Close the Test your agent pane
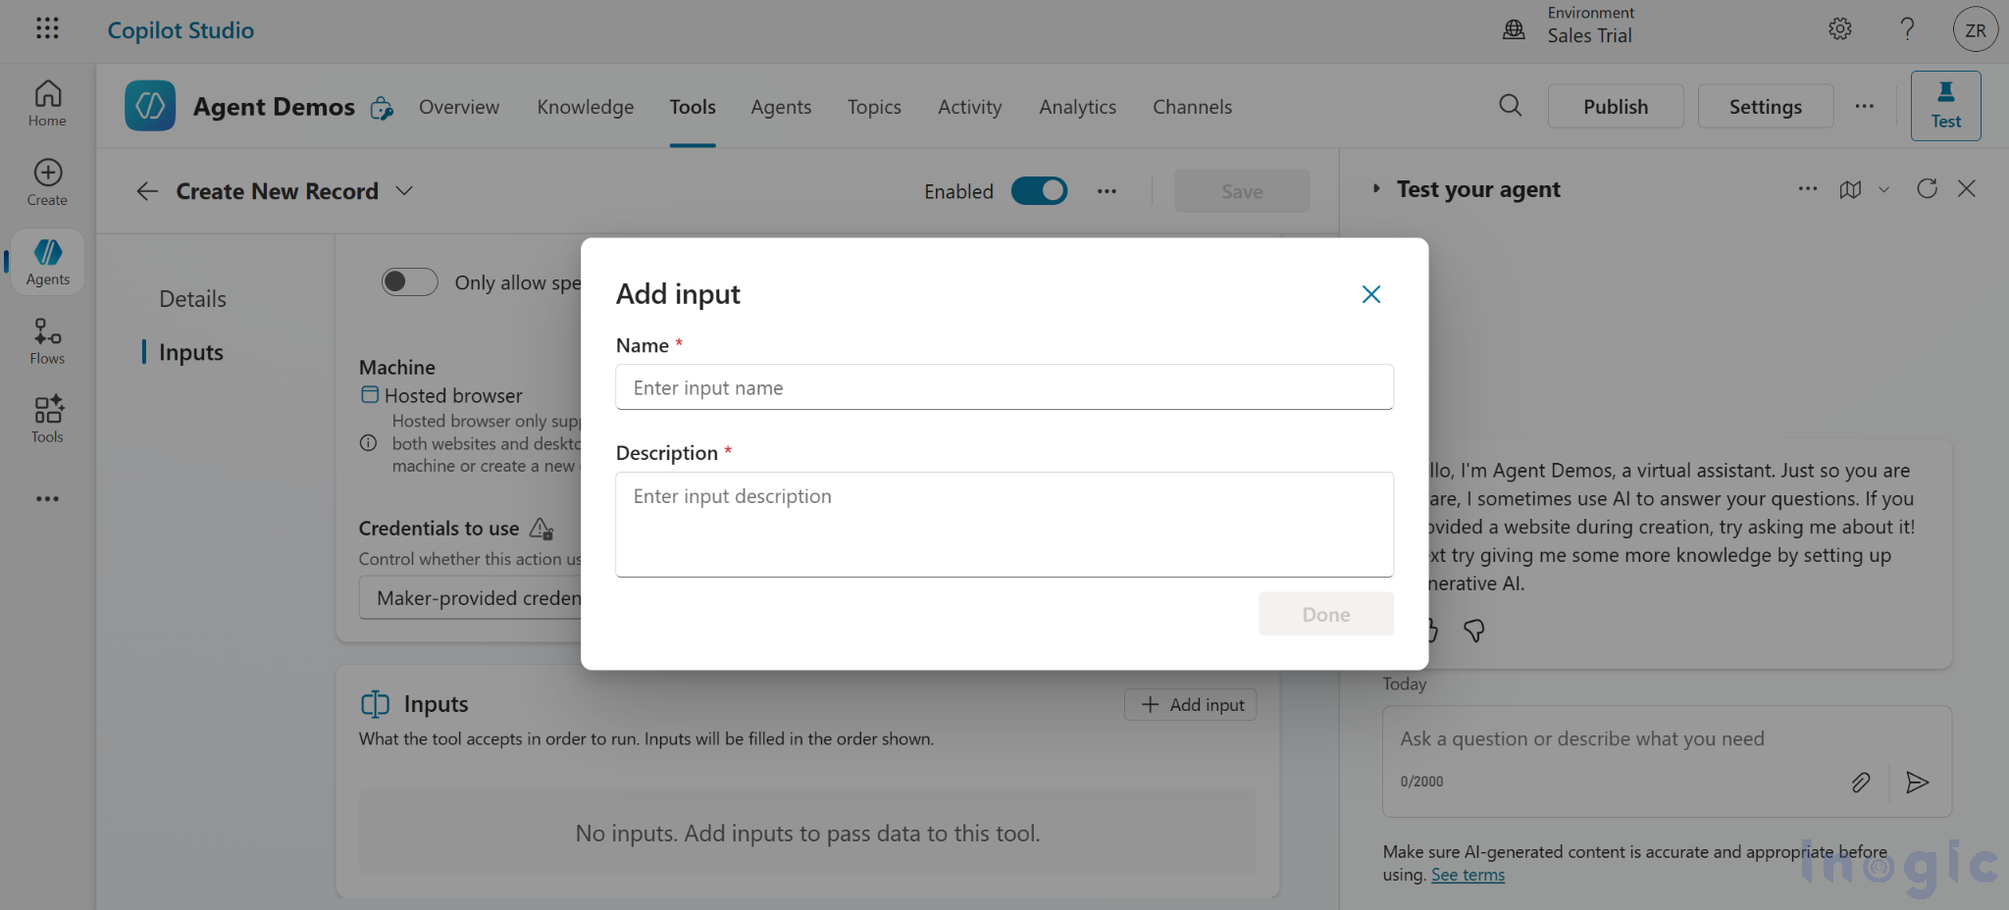The width and height of the screenshot is (2009, 910). 1967,188
